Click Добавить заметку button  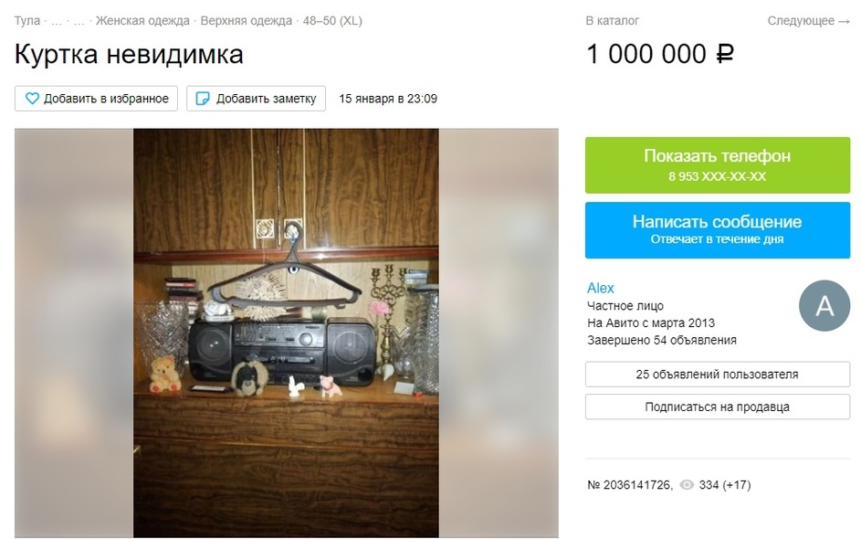click(256, 99)
